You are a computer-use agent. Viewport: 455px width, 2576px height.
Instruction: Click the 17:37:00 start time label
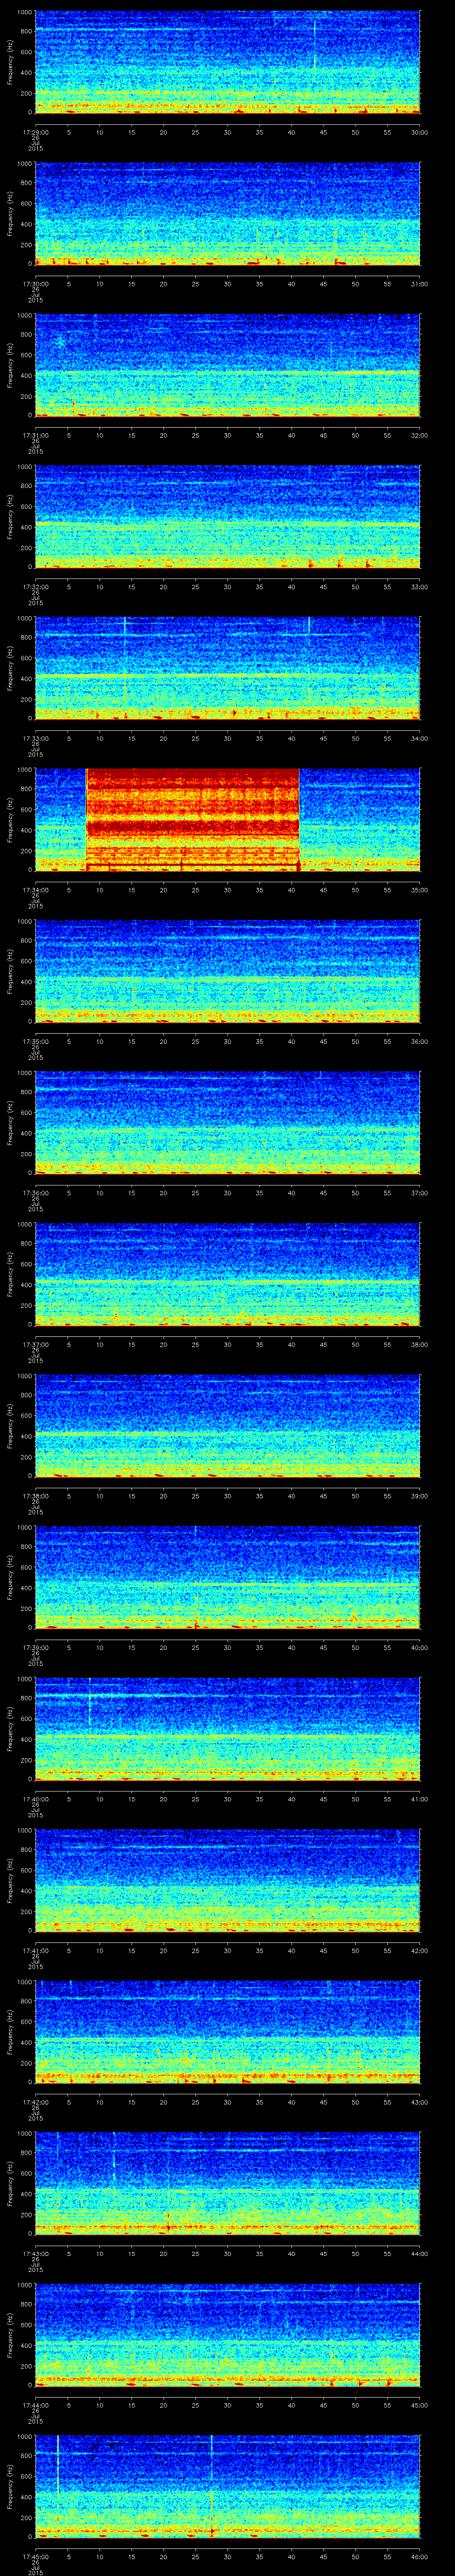[35, 1344]
